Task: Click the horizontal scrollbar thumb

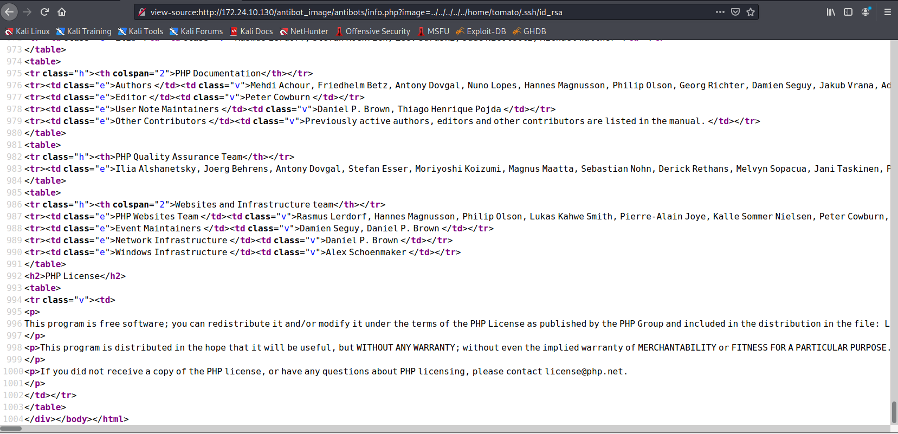Action: click(x=11, y=429)
